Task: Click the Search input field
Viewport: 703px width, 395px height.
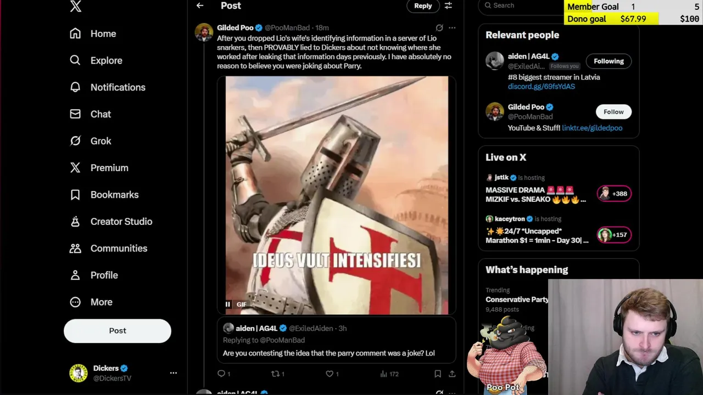Action: [522, 5]
